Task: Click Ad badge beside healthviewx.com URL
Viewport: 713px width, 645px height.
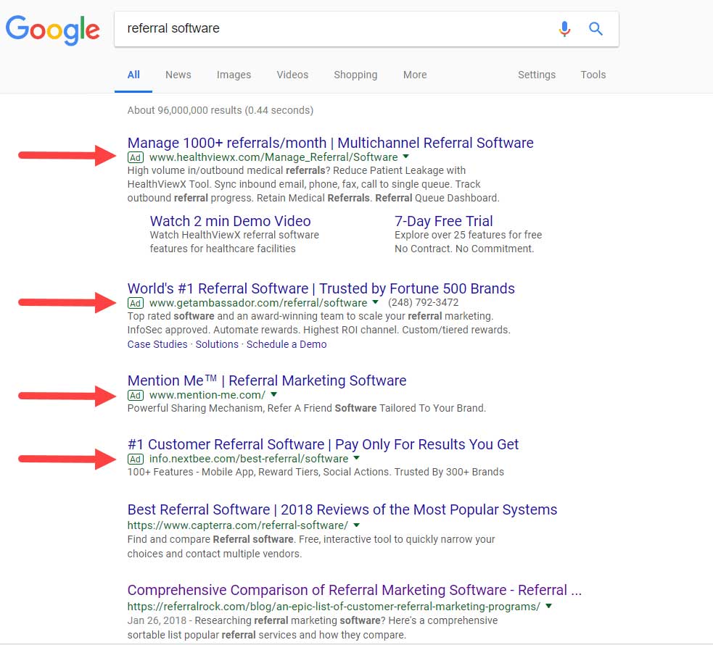Action: point(136,157)
